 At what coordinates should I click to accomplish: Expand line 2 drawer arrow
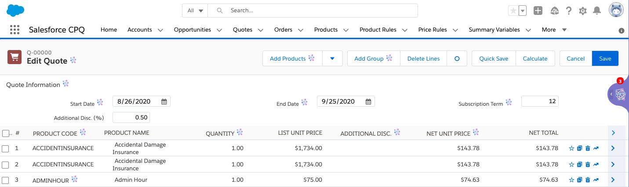click(613, 165)
